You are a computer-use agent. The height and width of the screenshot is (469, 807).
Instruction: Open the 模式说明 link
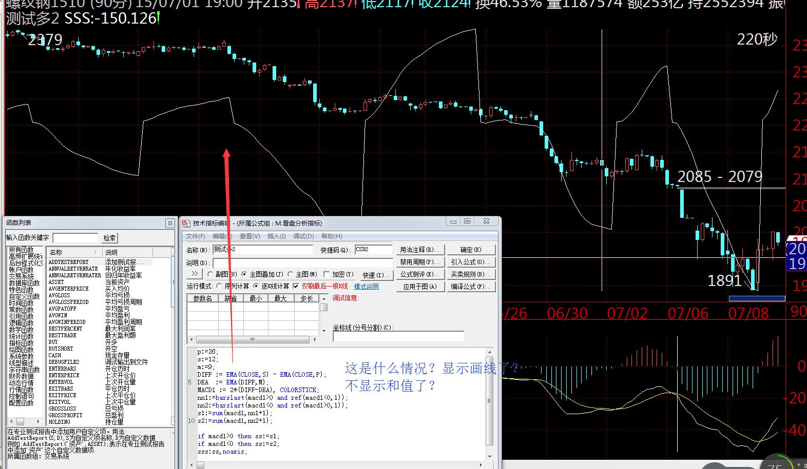pyautogui.click(x=367, y=287)
